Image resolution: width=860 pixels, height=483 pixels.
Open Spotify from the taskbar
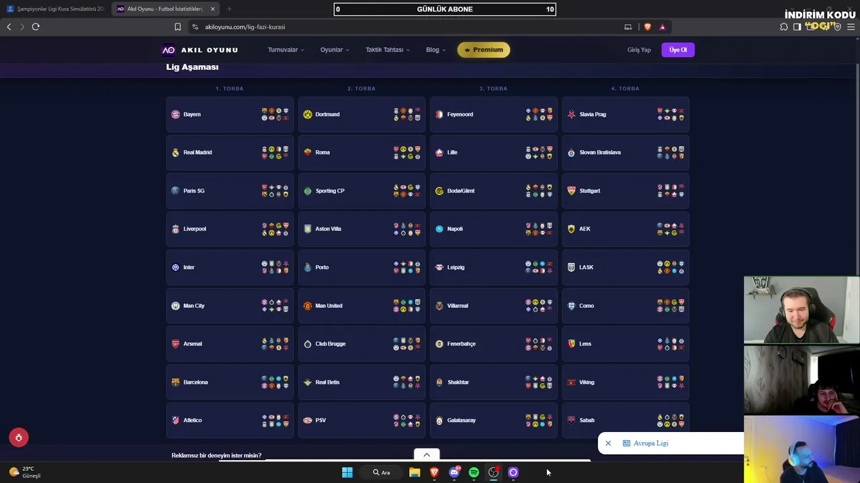(x=474, y=473)
